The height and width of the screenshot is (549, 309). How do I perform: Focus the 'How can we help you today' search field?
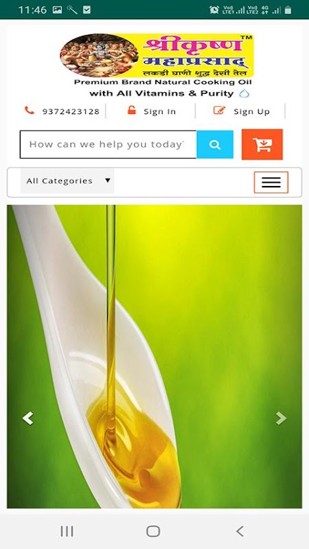pos(108,144)
